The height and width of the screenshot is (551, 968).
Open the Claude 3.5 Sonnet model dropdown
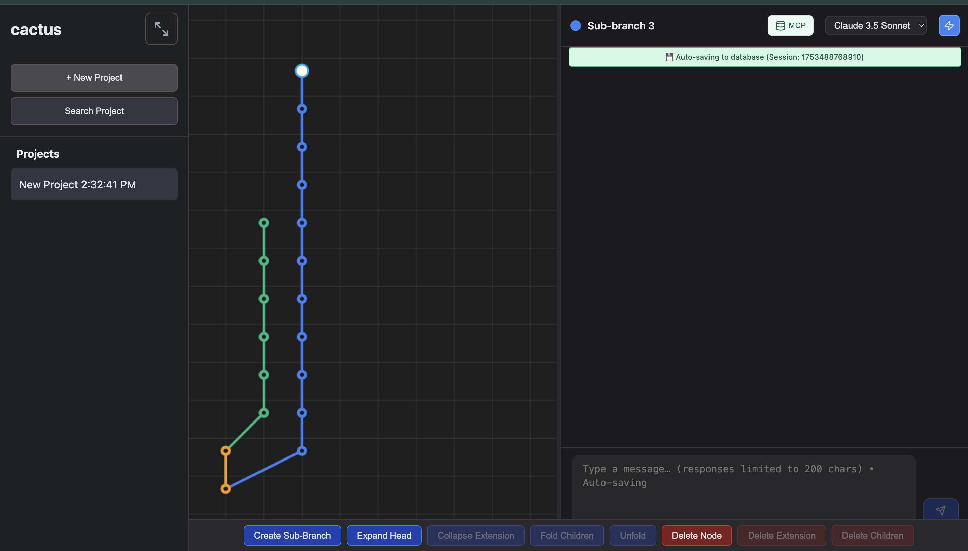876,25
